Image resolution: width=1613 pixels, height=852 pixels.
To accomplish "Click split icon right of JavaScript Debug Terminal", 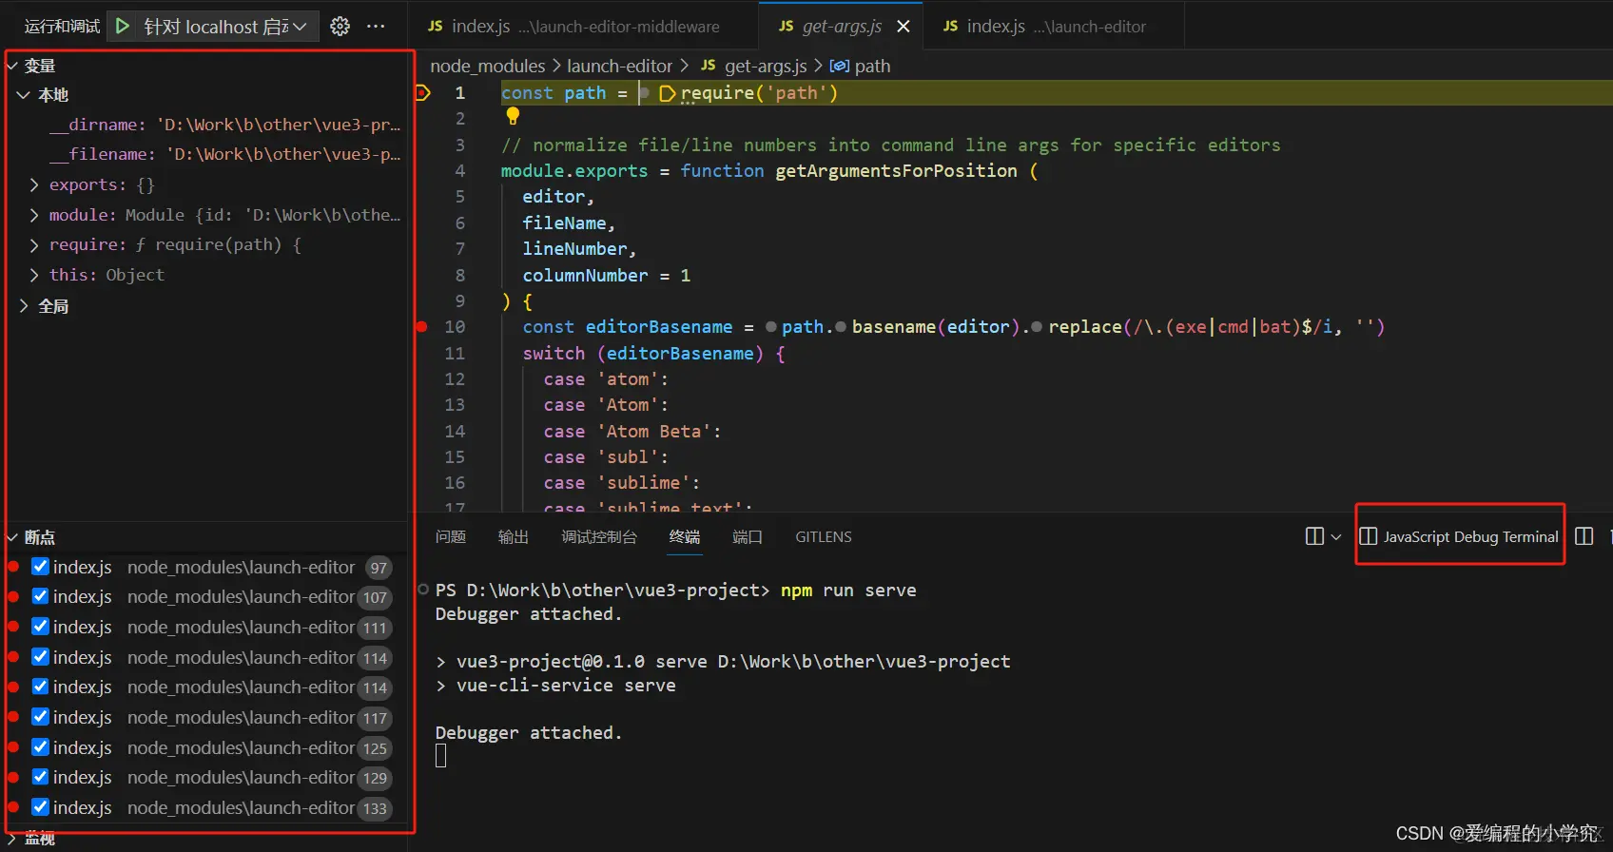I will point(1584,536).
